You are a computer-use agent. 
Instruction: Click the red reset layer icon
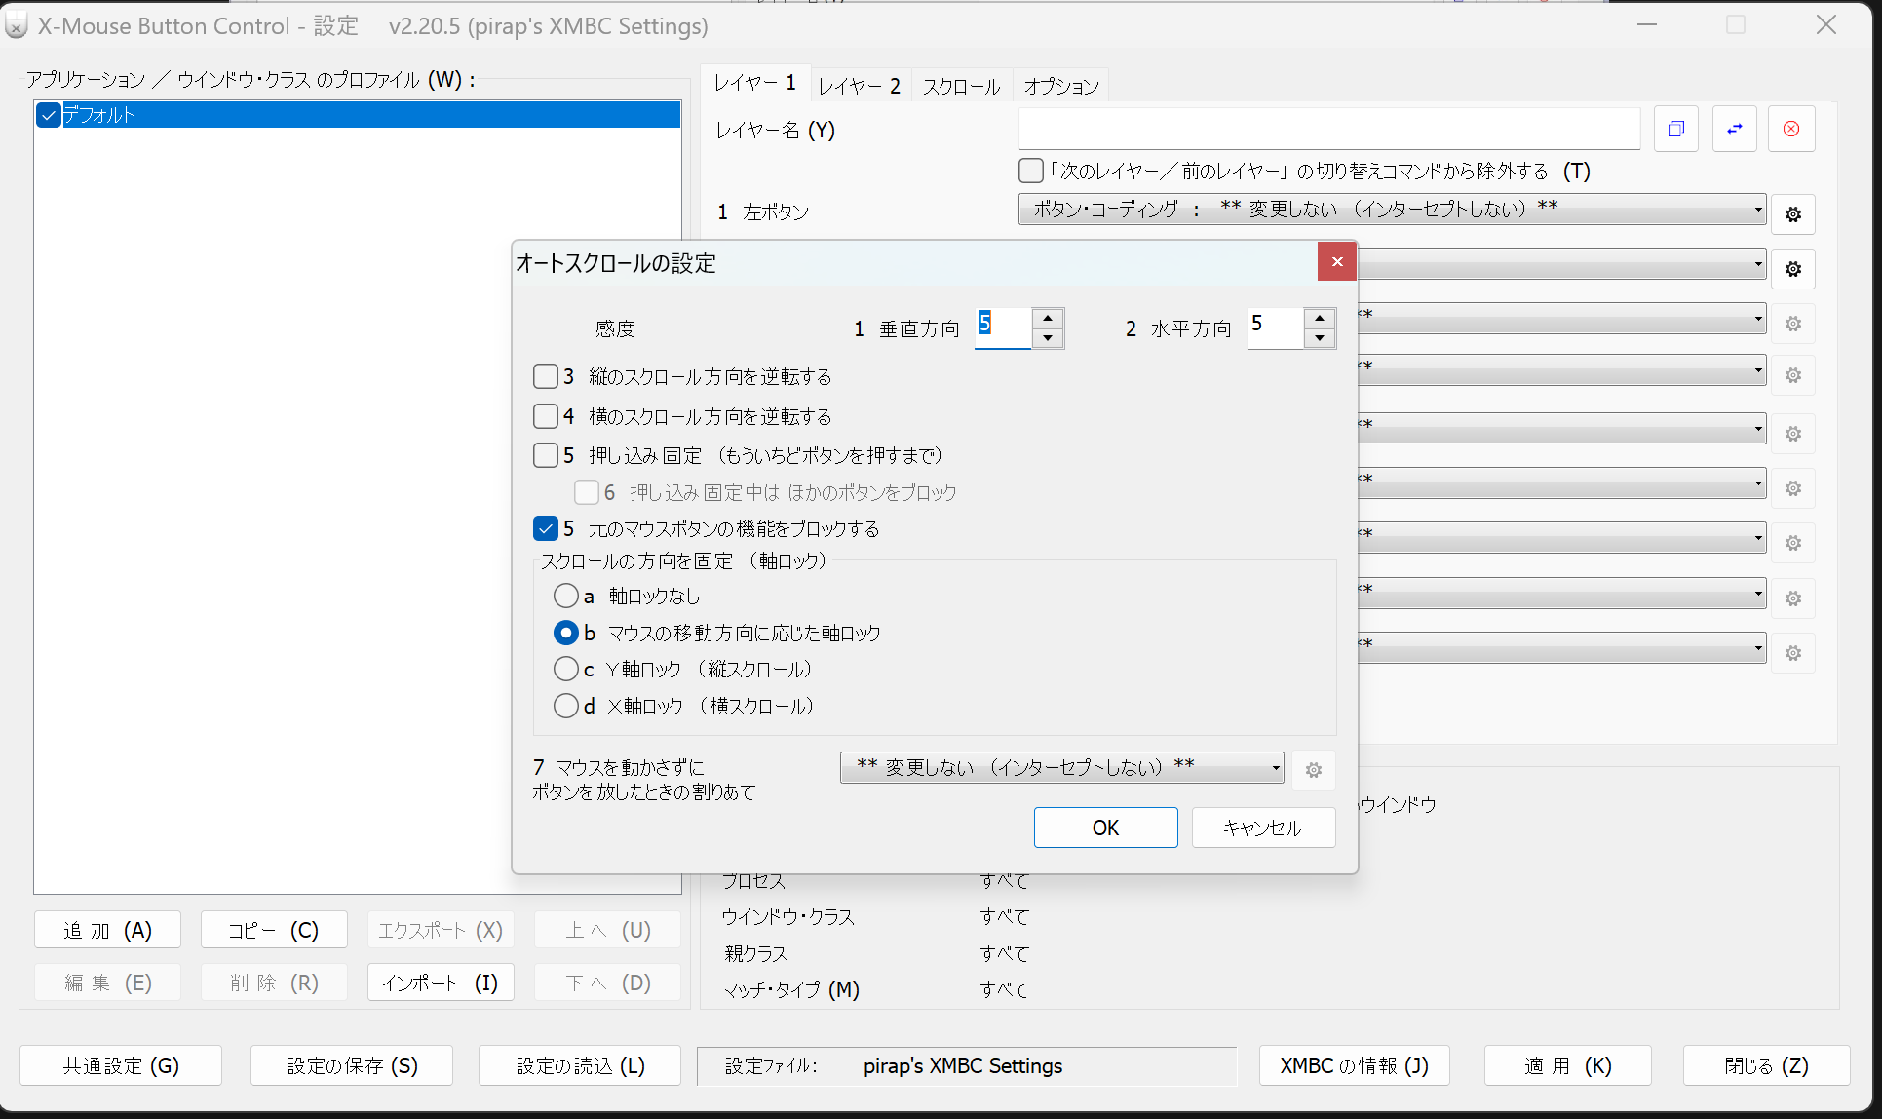pos(1791,129)
